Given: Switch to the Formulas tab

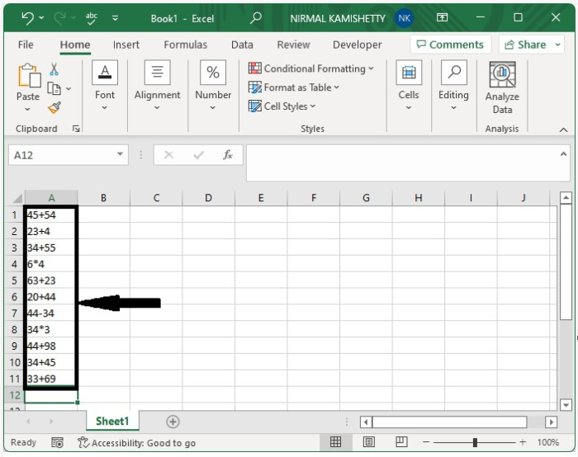Looking at the screenshot, I should click(x=186, y=45).
